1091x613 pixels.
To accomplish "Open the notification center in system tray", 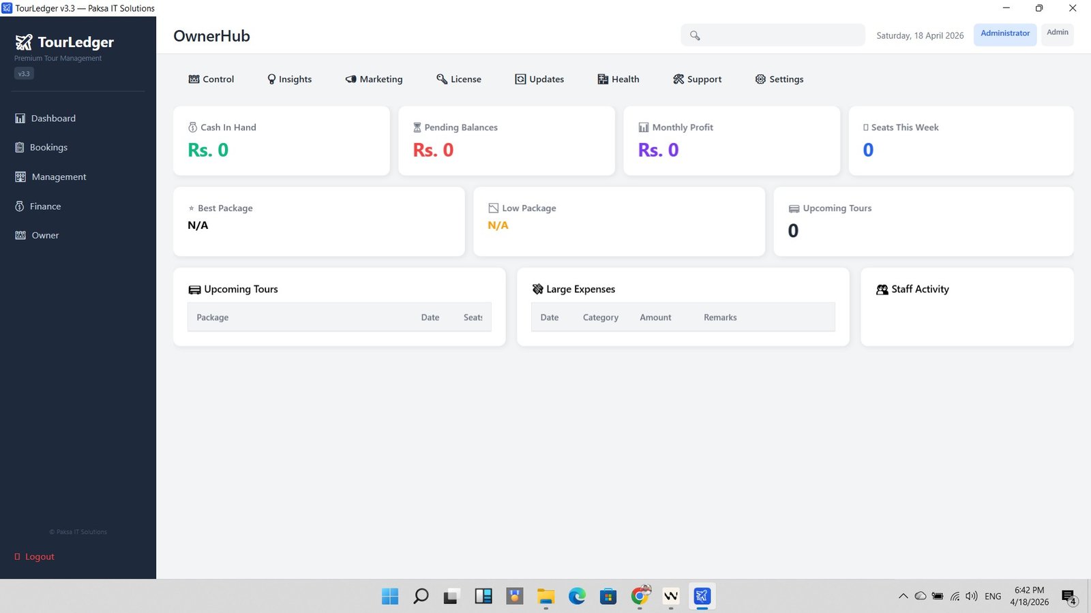I will [1068, 596].
